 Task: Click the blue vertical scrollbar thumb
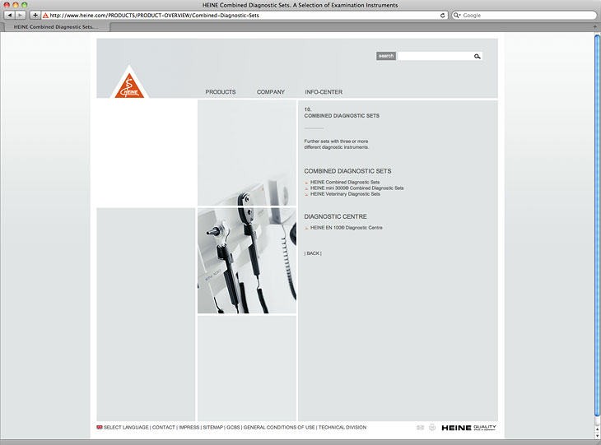tap(597, 225)
